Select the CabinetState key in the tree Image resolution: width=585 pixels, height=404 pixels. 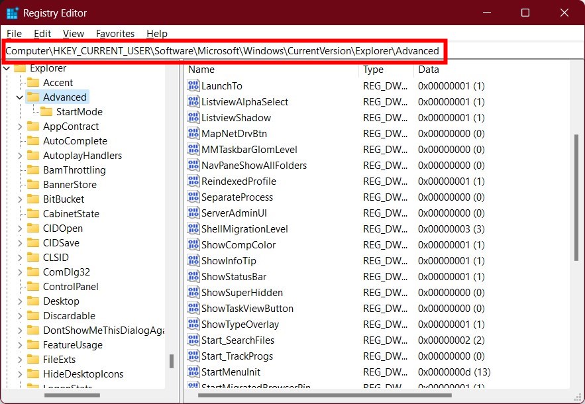(x=71, y=214)
